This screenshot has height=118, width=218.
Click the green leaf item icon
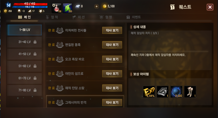tap(67, 8)
